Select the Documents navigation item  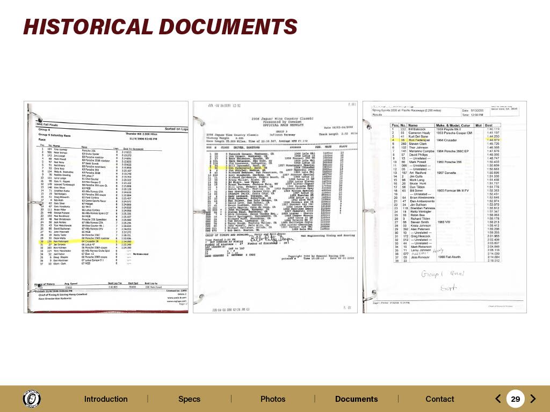356,399
